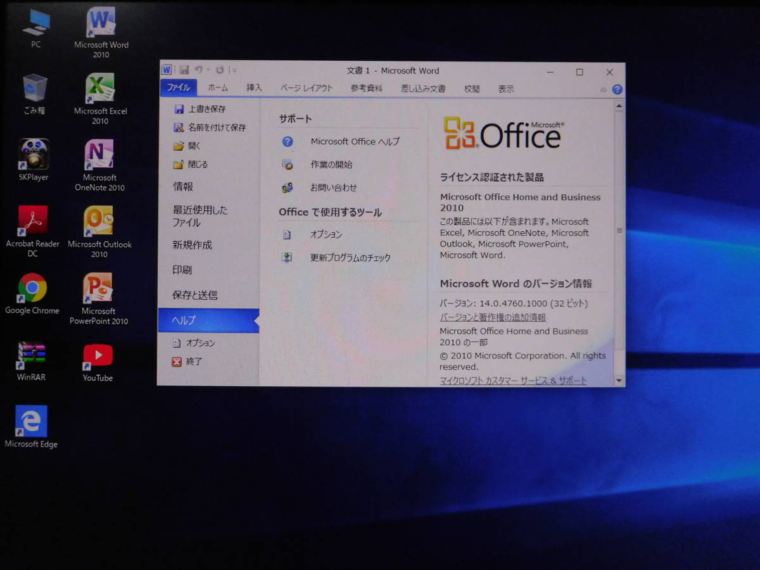Open the 情報 backstage section
This screenshot has height=570, width=760.
pos(183,187)
